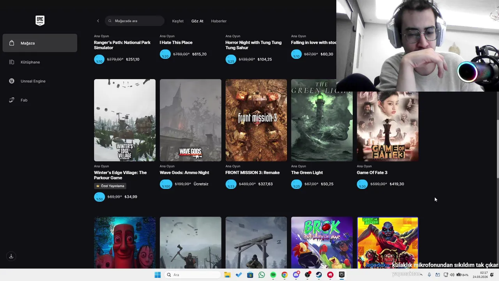Click the Fab logo icon
499x281 pixels.
(x=12, y=100)
